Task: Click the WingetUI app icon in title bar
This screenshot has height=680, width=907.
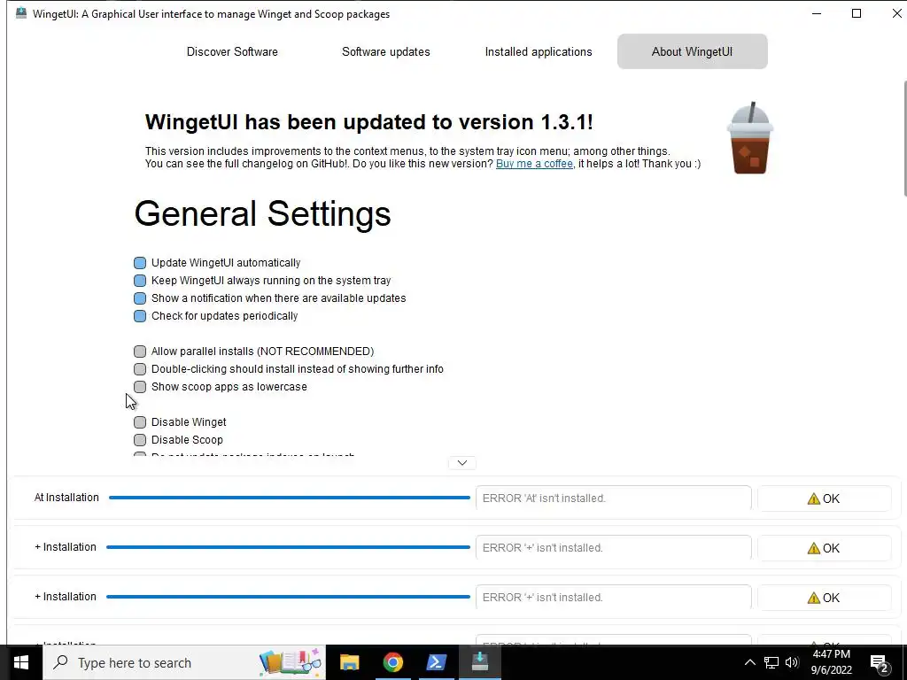Action: point(21,13)
